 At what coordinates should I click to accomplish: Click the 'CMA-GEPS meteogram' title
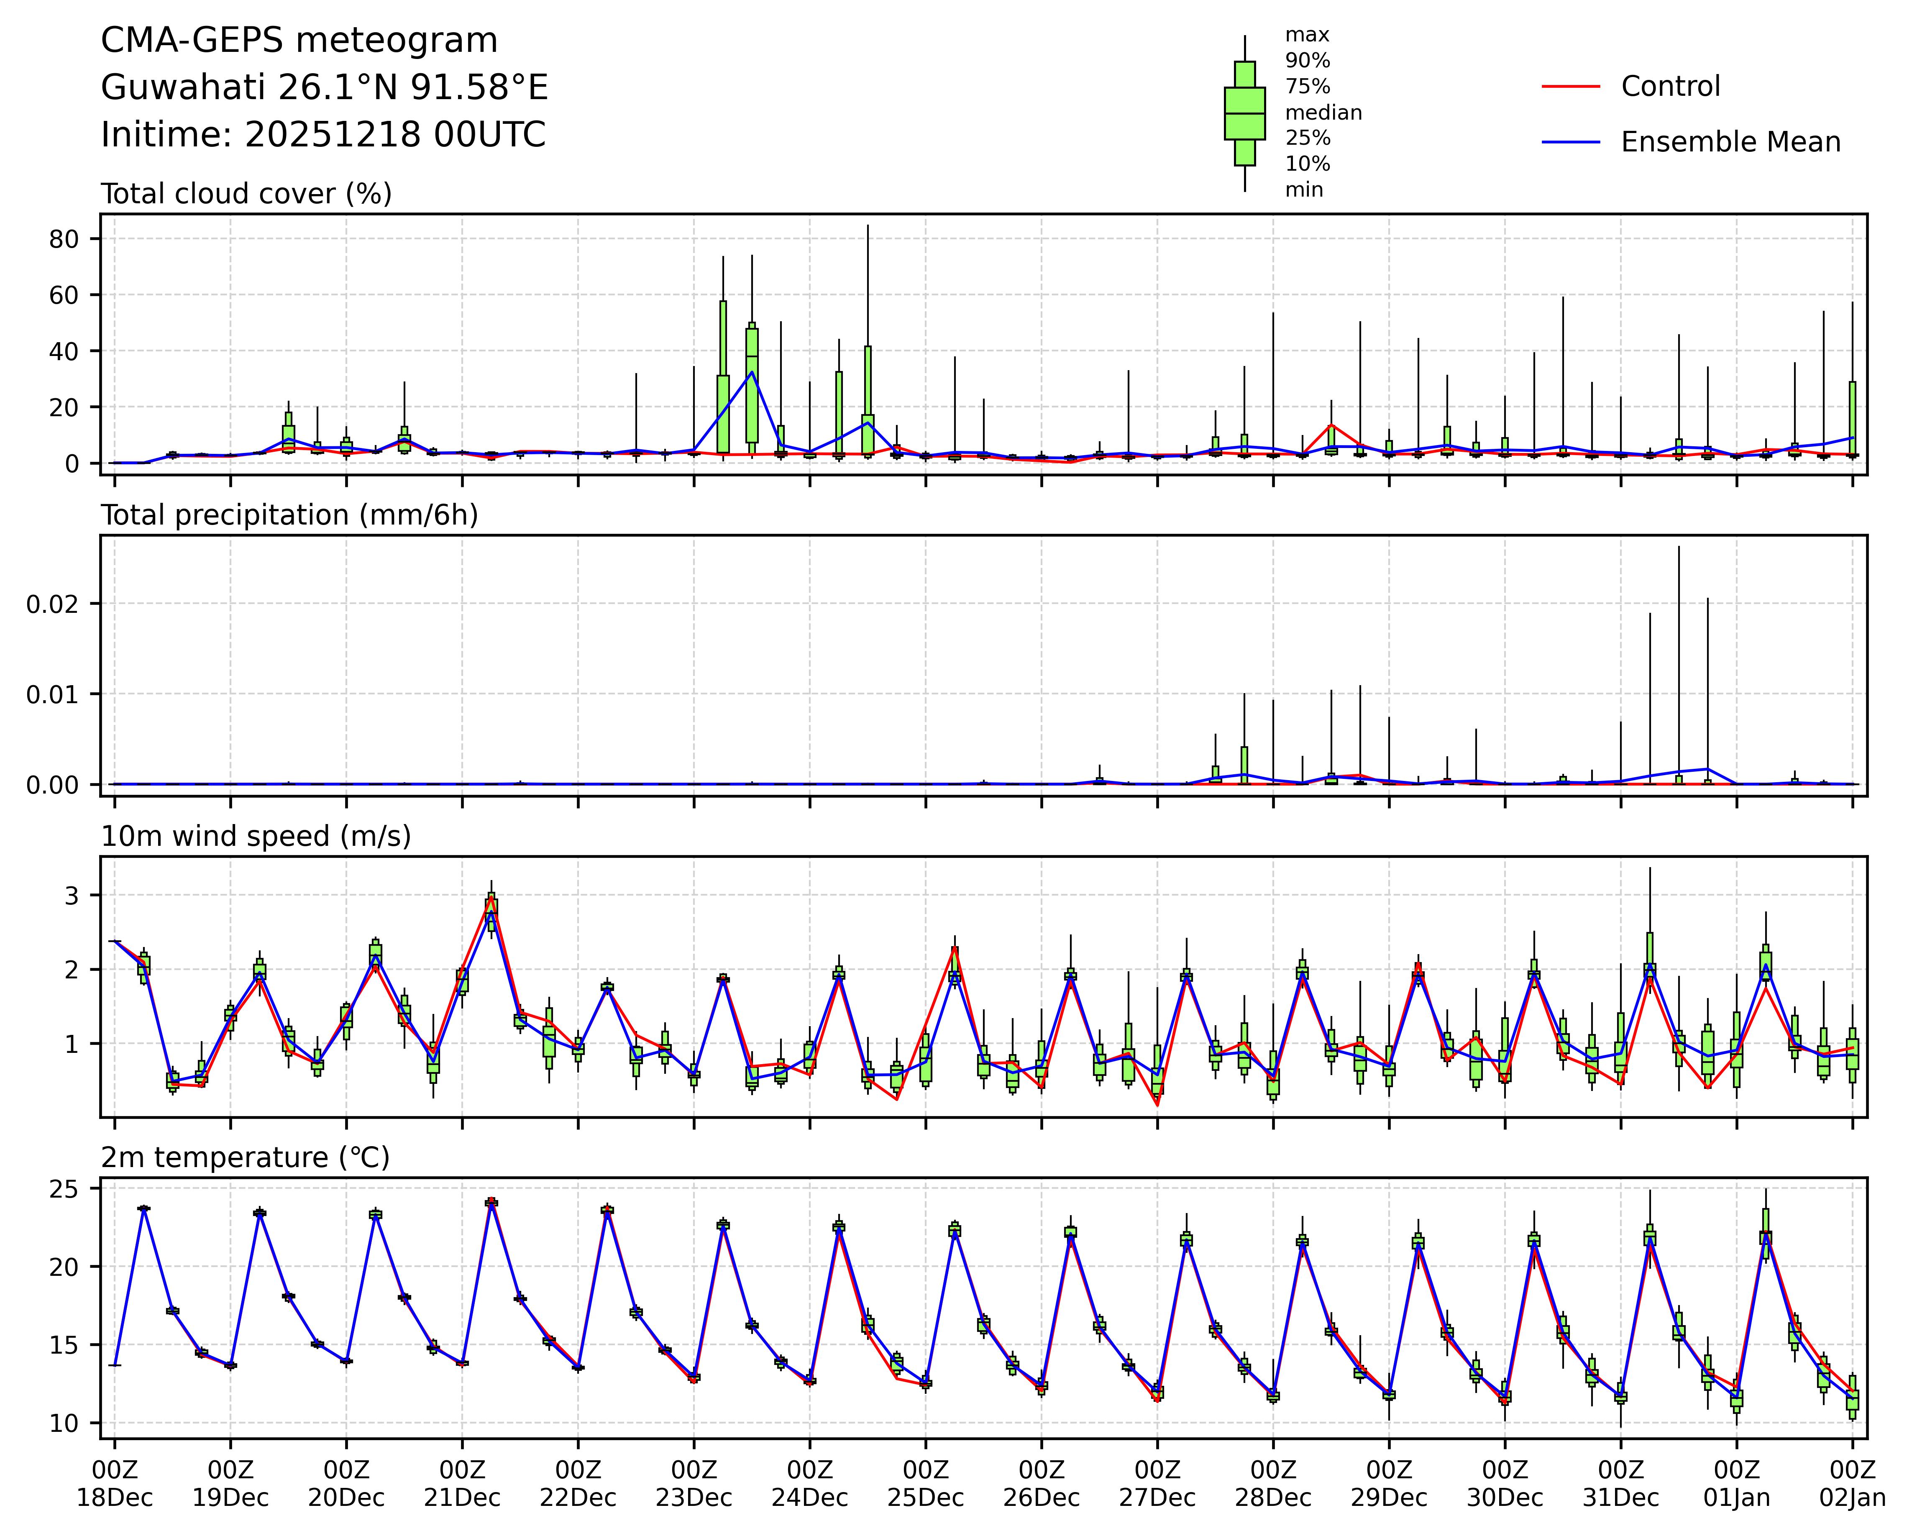pyautogui.click(x=299, y=41)
